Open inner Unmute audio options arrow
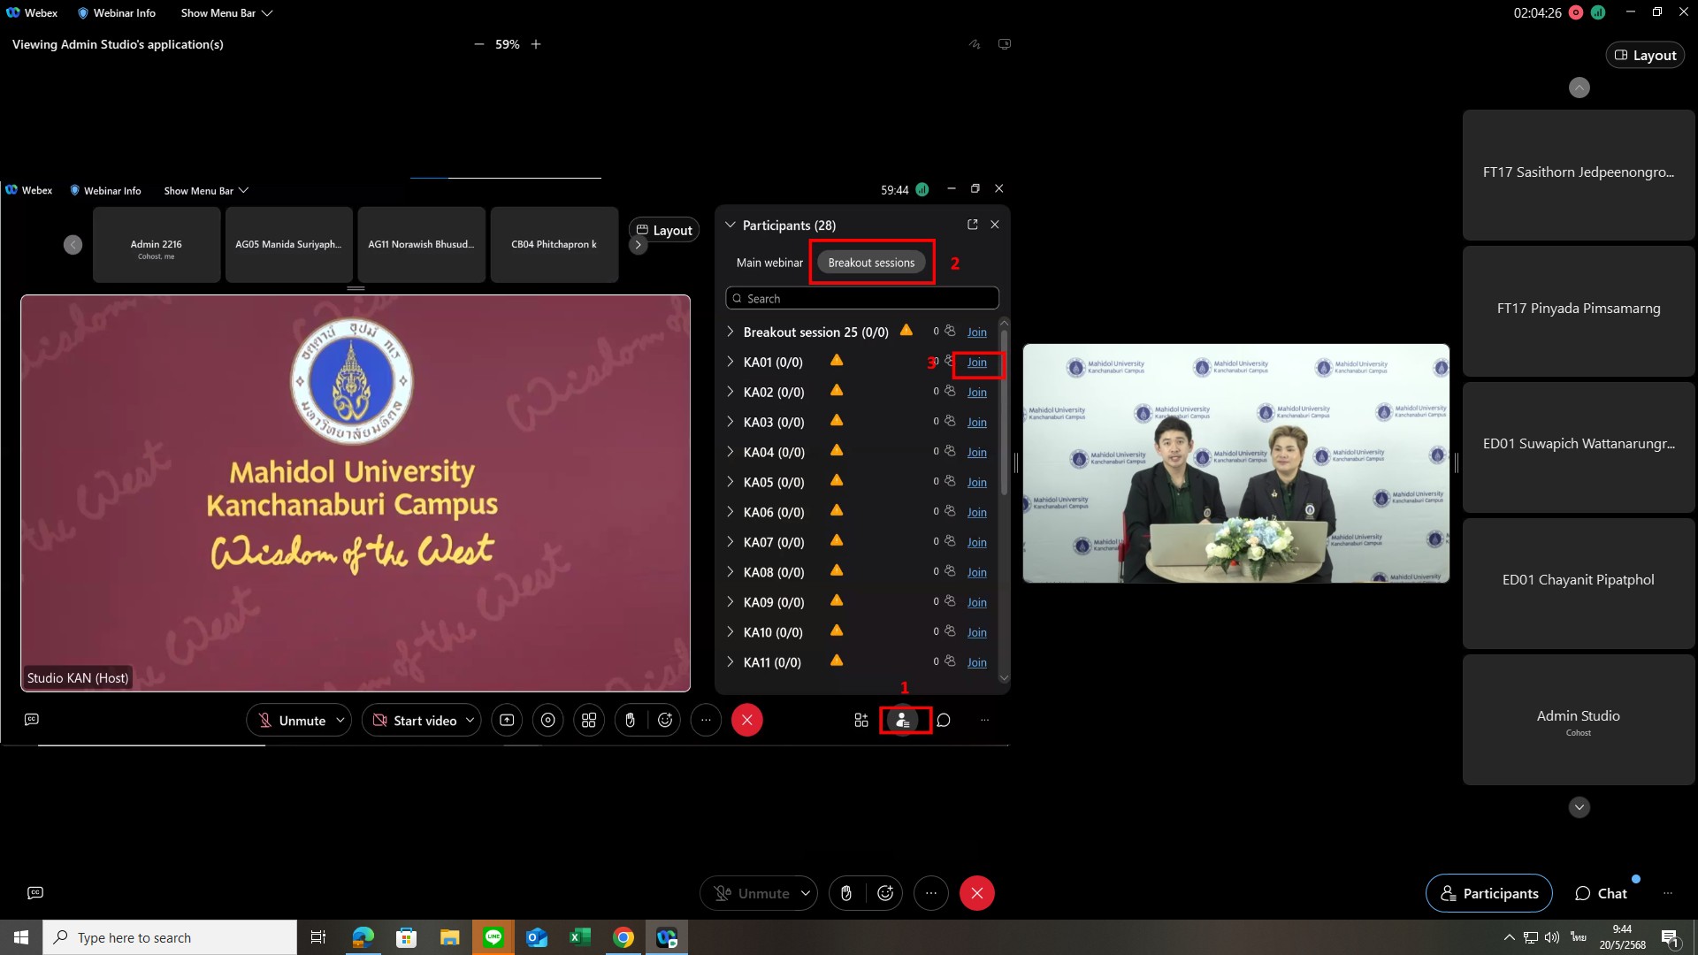 click(x=340, y=721)
